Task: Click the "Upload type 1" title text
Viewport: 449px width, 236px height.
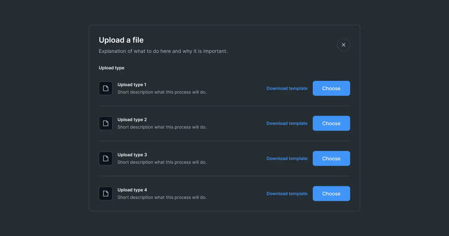Action: tap(132, 85)
